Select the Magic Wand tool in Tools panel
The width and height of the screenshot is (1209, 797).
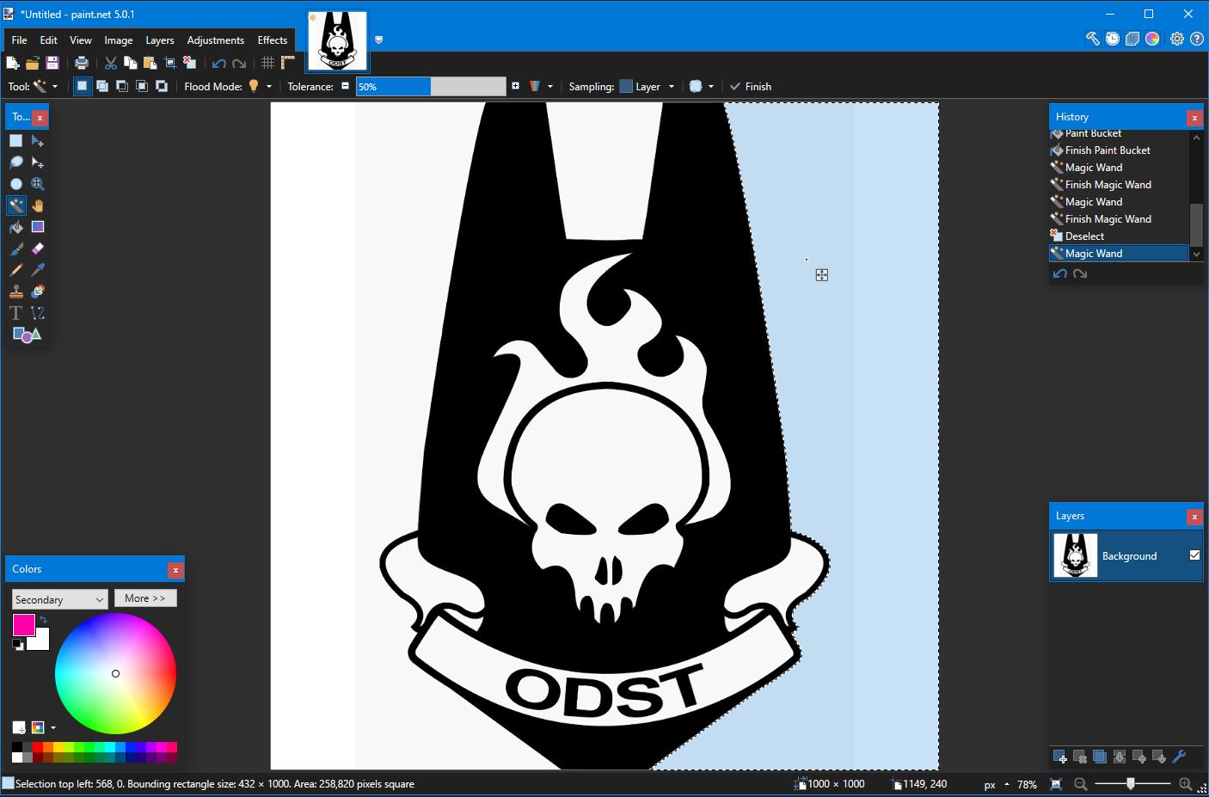click(16, 205)
